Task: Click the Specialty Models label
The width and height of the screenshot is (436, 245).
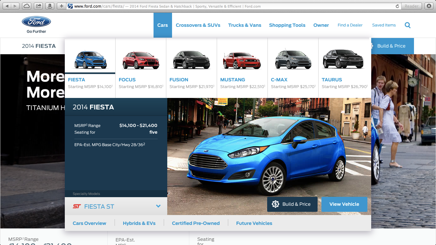Action: (86, 194)
